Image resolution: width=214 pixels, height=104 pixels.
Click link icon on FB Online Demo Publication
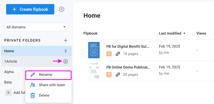tap(118, 75)
